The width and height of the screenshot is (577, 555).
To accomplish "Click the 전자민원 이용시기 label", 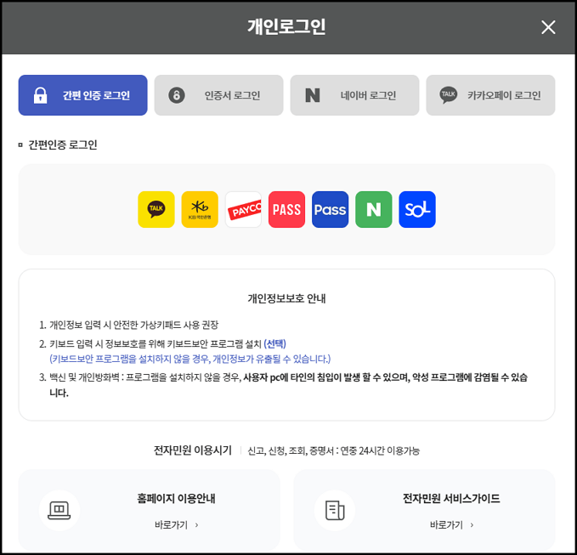I will [x=193, y=450].
